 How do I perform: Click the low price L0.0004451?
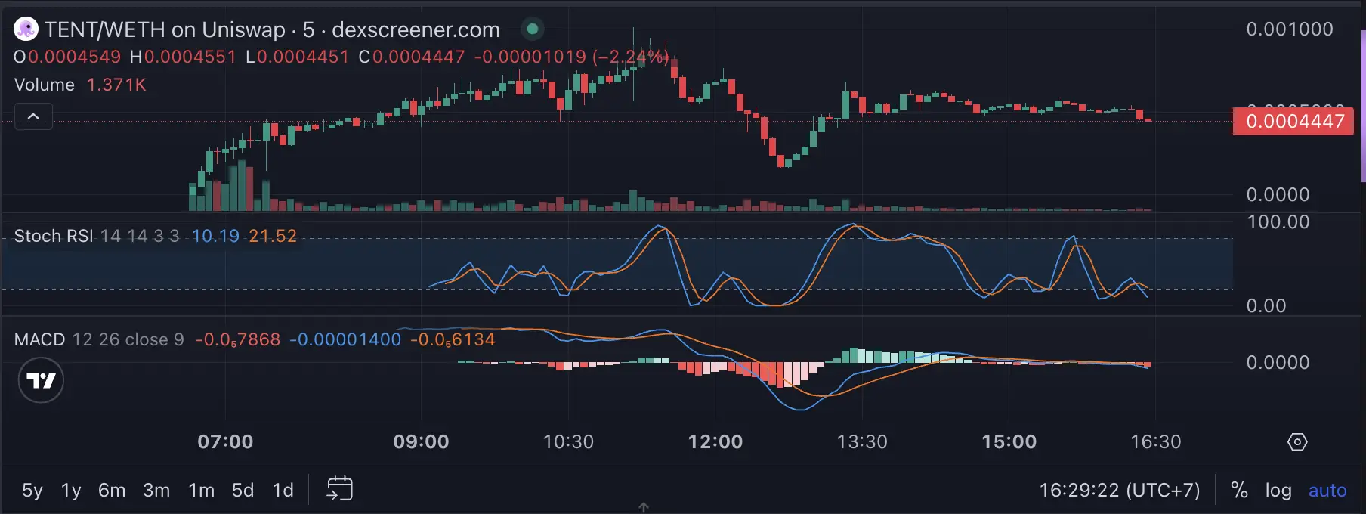coord(298,57)
